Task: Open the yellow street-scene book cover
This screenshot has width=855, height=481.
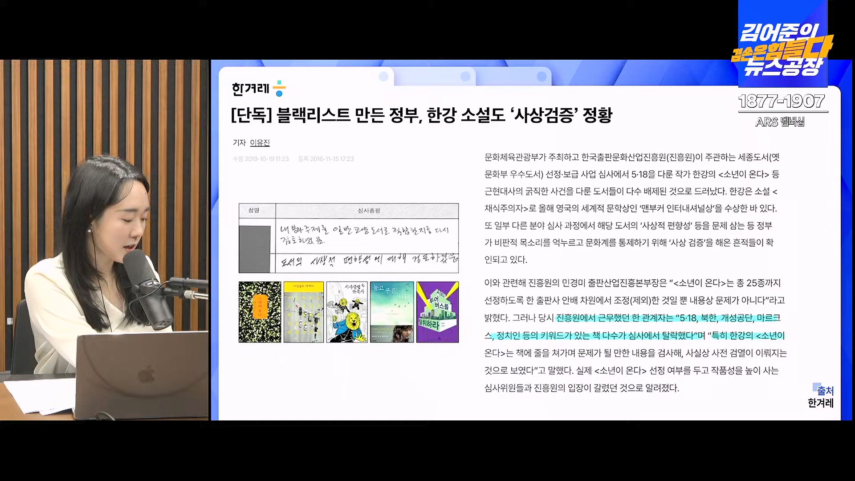Action: (304, 312)
